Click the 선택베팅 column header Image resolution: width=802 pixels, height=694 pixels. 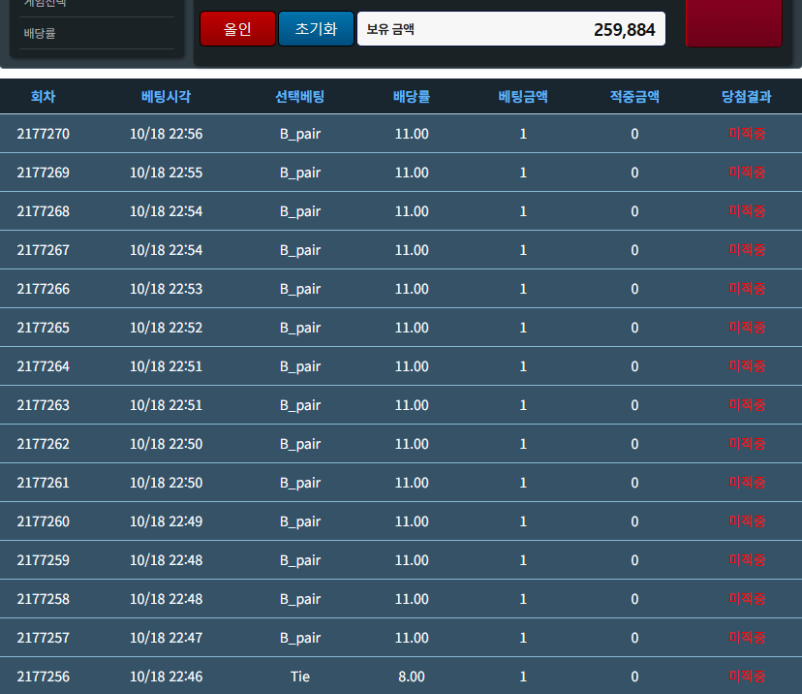299,96
